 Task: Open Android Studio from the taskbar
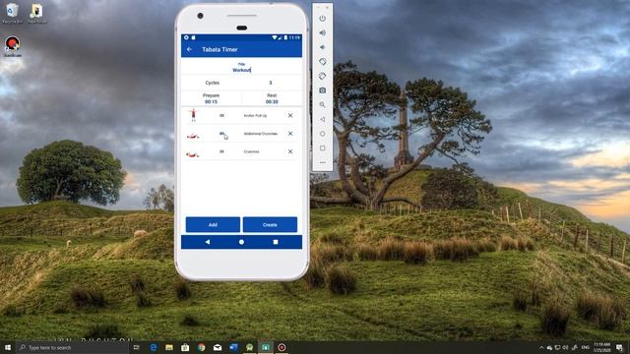[x=249, y=347]
